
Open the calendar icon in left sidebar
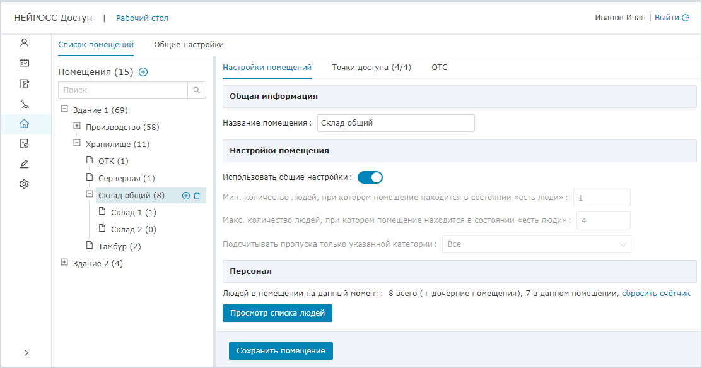click(25, 63)
